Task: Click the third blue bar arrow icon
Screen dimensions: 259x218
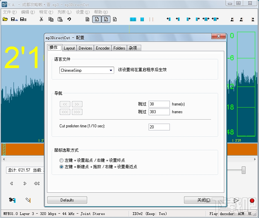Action: pyautogui.click(x=188, y=19)
